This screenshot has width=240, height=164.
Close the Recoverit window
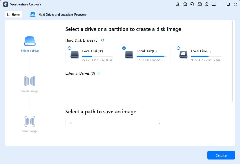click(235, 4)
